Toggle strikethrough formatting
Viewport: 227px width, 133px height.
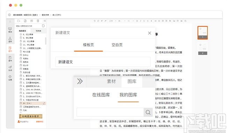148,21
